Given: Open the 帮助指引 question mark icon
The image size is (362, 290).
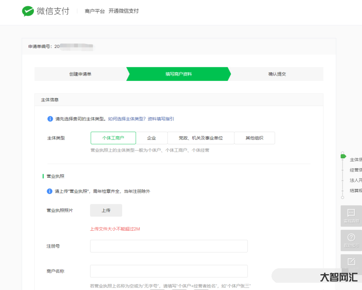Looking at the screenshot, I should 351,238.
